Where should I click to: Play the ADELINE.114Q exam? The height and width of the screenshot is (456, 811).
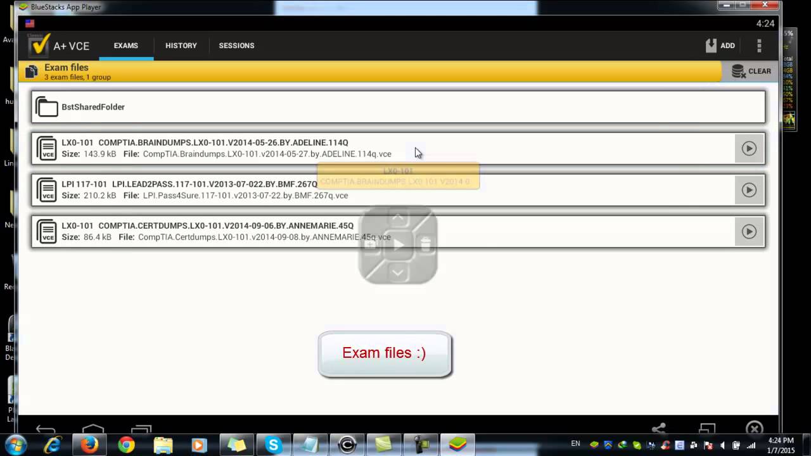tap(749, 148)
